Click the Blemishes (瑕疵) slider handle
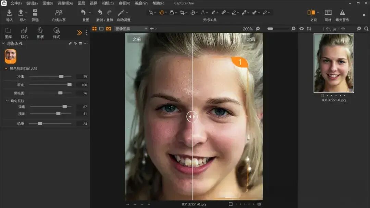 69,85
